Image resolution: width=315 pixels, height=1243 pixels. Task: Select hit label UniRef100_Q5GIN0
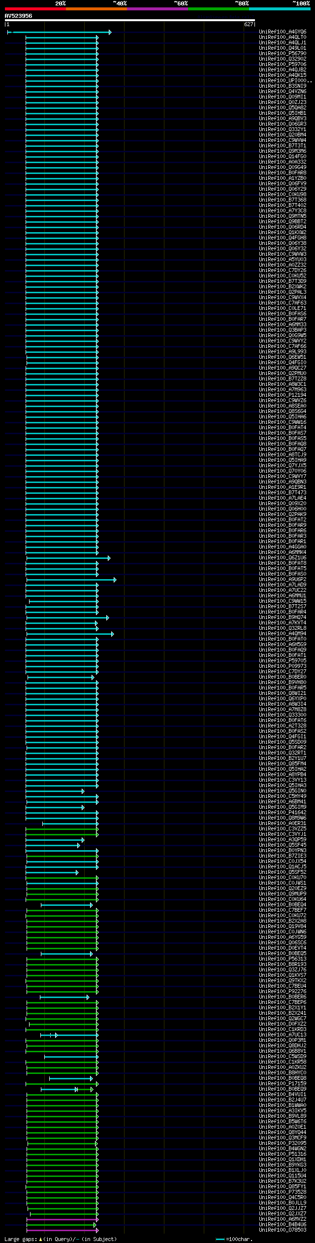pos(283,791)
